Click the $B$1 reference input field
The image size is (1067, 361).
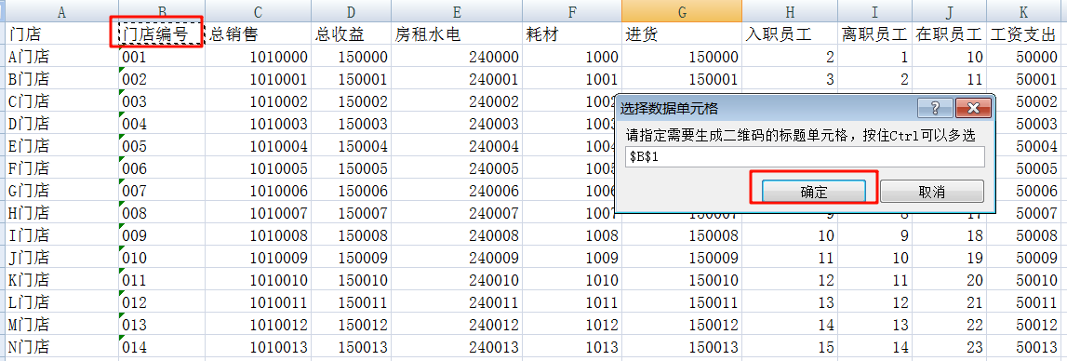(x=805, y=156)
